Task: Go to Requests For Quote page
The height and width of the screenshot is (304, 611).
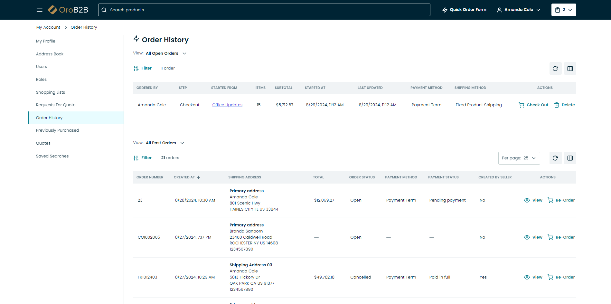Action: [56, 105]
